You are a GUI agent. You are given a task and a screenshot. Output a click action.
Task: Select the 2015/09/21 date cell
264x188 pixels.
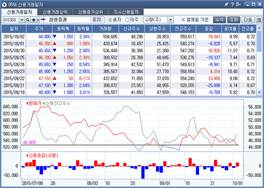tap(14, 85)
